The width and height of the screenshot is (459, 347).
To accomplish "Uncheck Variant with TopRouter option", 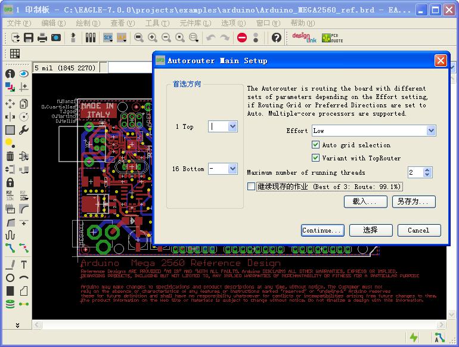I will tap(316, 158).
